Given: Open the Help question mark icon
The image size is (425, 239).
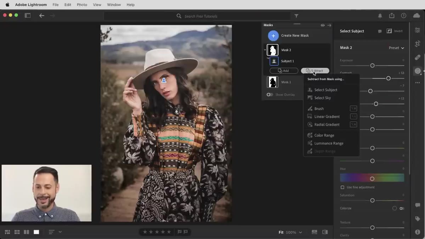Looking at the screenshot, I should coord(404,16).
